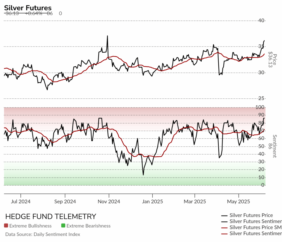Click the HEDGE FUND TELEMETRY logo text

coord(51,216)
